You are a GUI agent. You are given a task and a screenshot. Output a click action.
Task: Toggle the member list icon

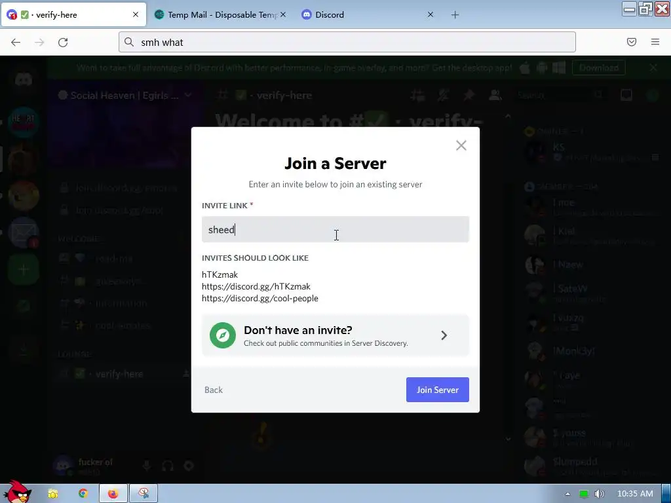click(495, 95)
